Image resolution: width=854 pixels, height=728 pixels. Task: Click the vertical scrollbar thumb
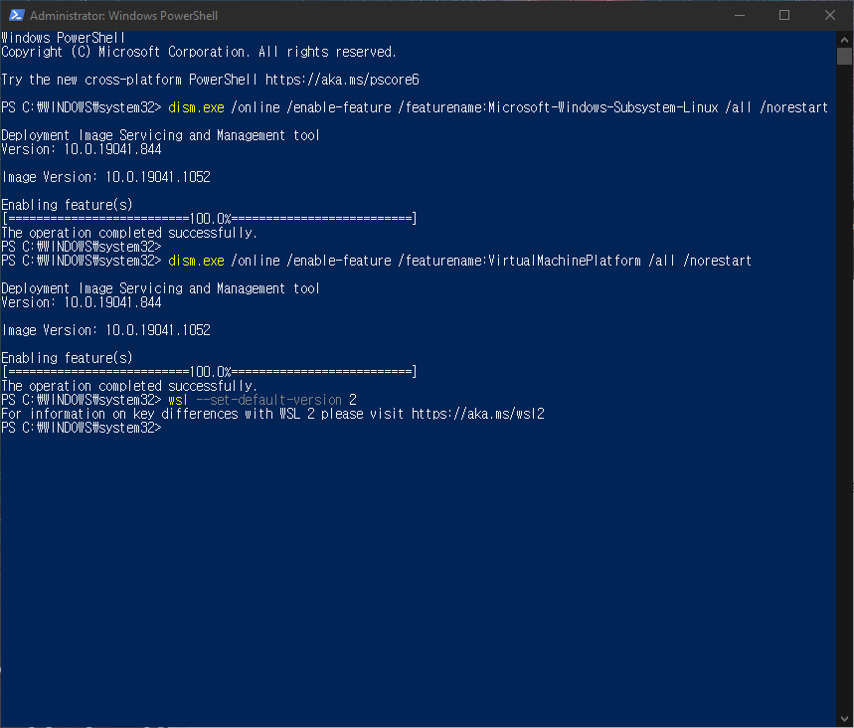coord(844,56)
